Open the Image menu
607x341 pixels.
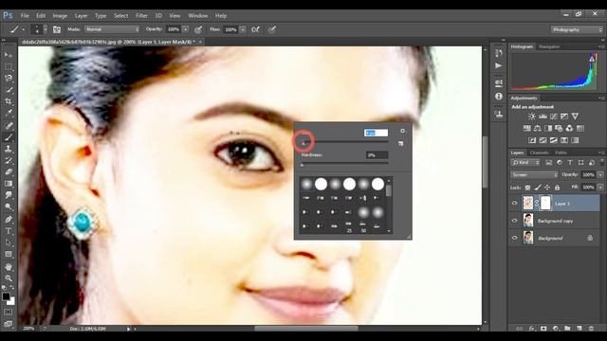[x=60, y=16]
